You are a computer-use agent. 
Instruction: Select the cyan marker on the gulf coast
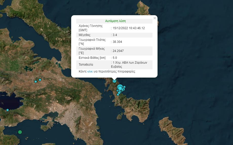8,110
